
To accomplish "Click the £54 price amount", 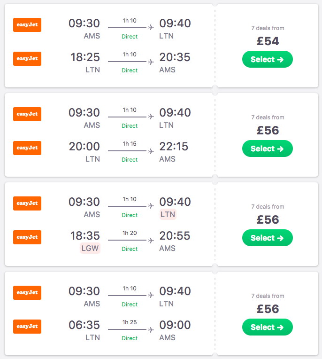I will [x=268, y=41].
